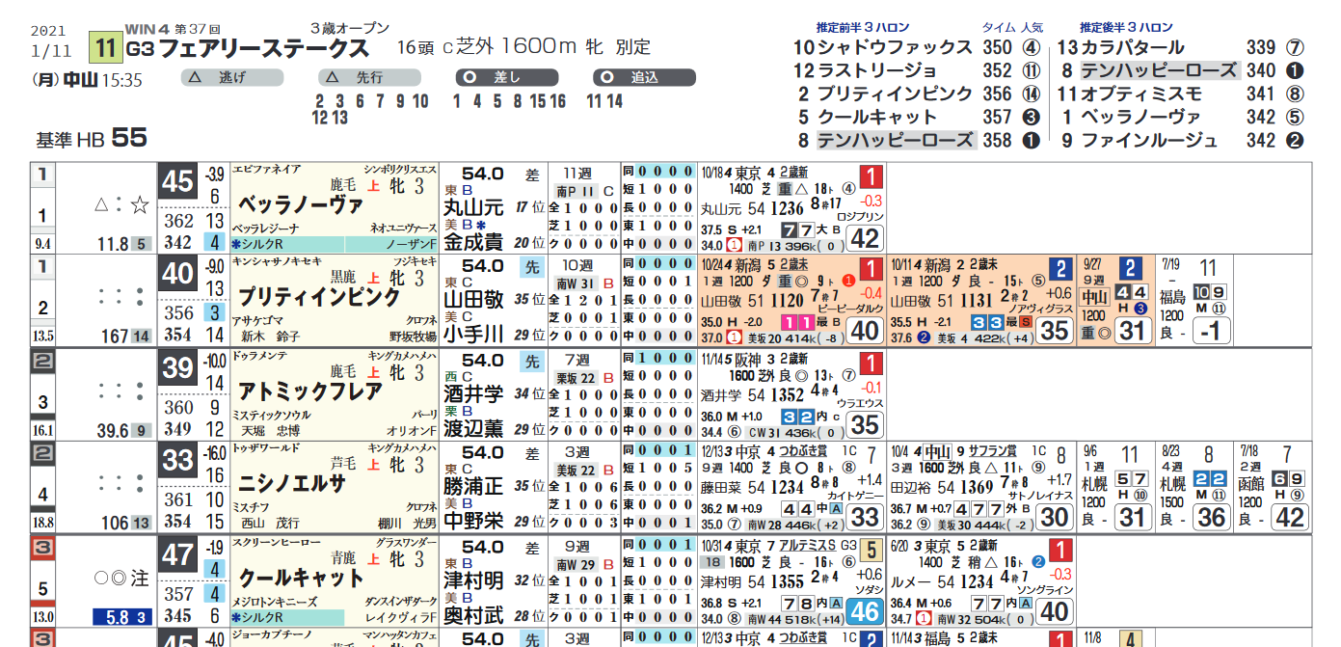The height and width of the screenshot is (647, 1341).
Task: Click jockey name 勝浦正
Action: click(x=473, y=487)
